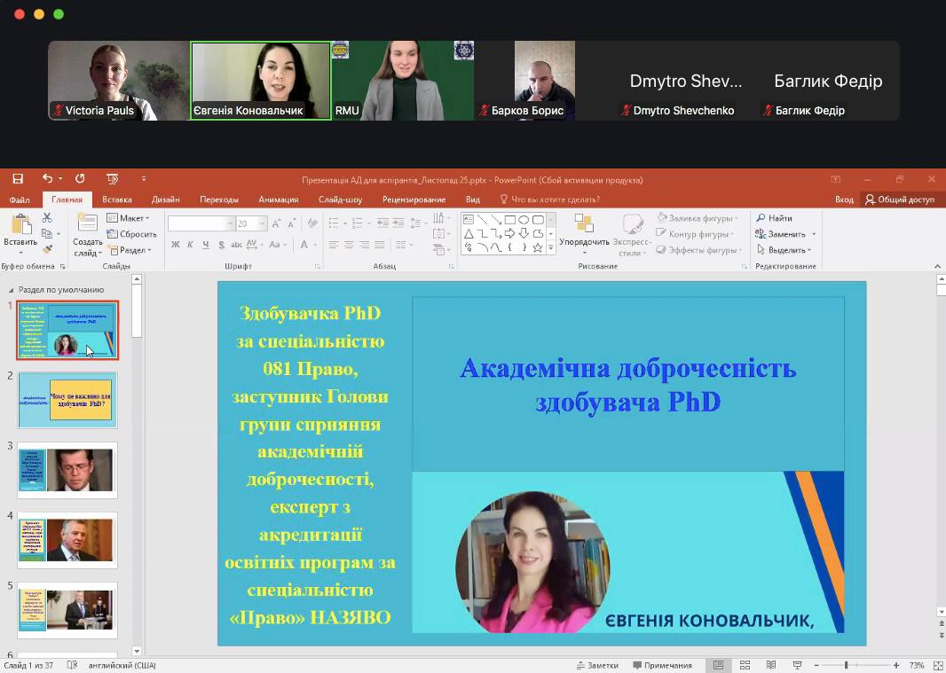Select the Format Painter brush icon
Image resolution: width=946 pixels, height=673 pixels.
(48, 248)
